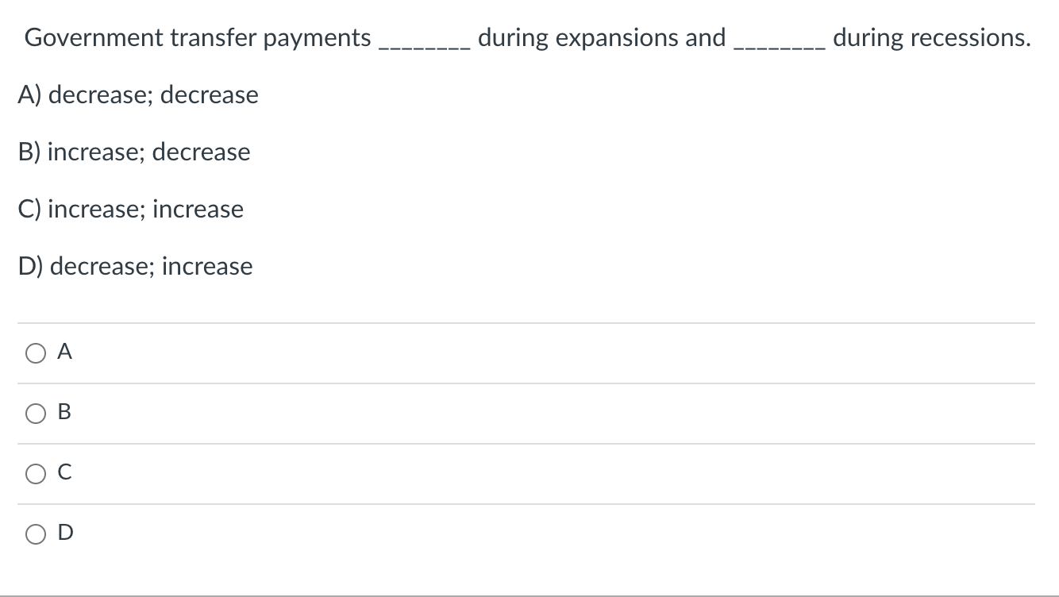Screen dimensions: 1059x597
Task: Click the text 'D) decrease; increase'
Action: coord(134,266)
